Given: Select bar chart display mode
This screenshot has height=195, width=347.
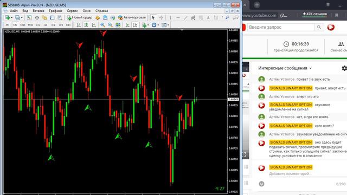Looking at the screenshot, I should click(x=79, y=25).
